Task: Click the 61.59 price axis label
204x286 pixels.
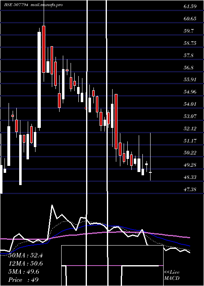Action: [190, 7]
